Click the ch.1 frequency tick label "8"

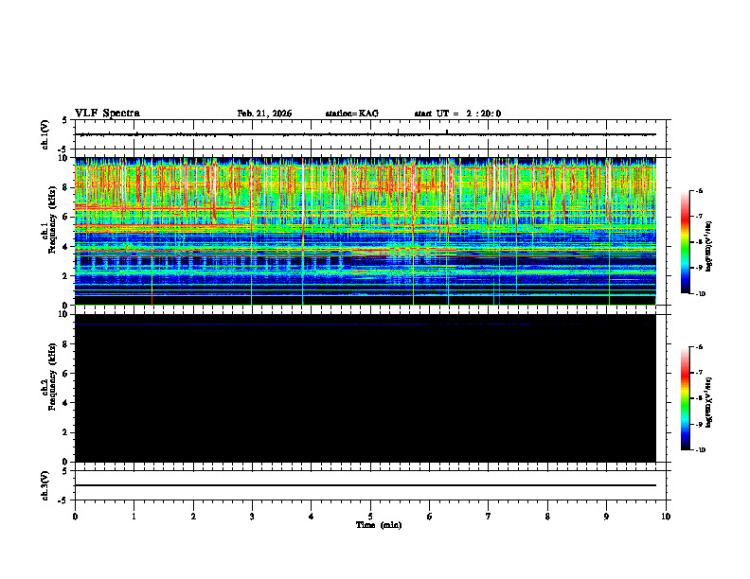click(x=66, y=187)
